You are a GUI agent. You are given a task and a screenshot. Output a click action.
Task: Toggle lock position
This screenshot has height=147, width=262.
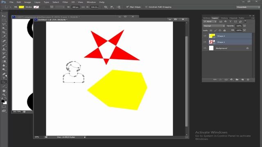(x=220, y=30)
